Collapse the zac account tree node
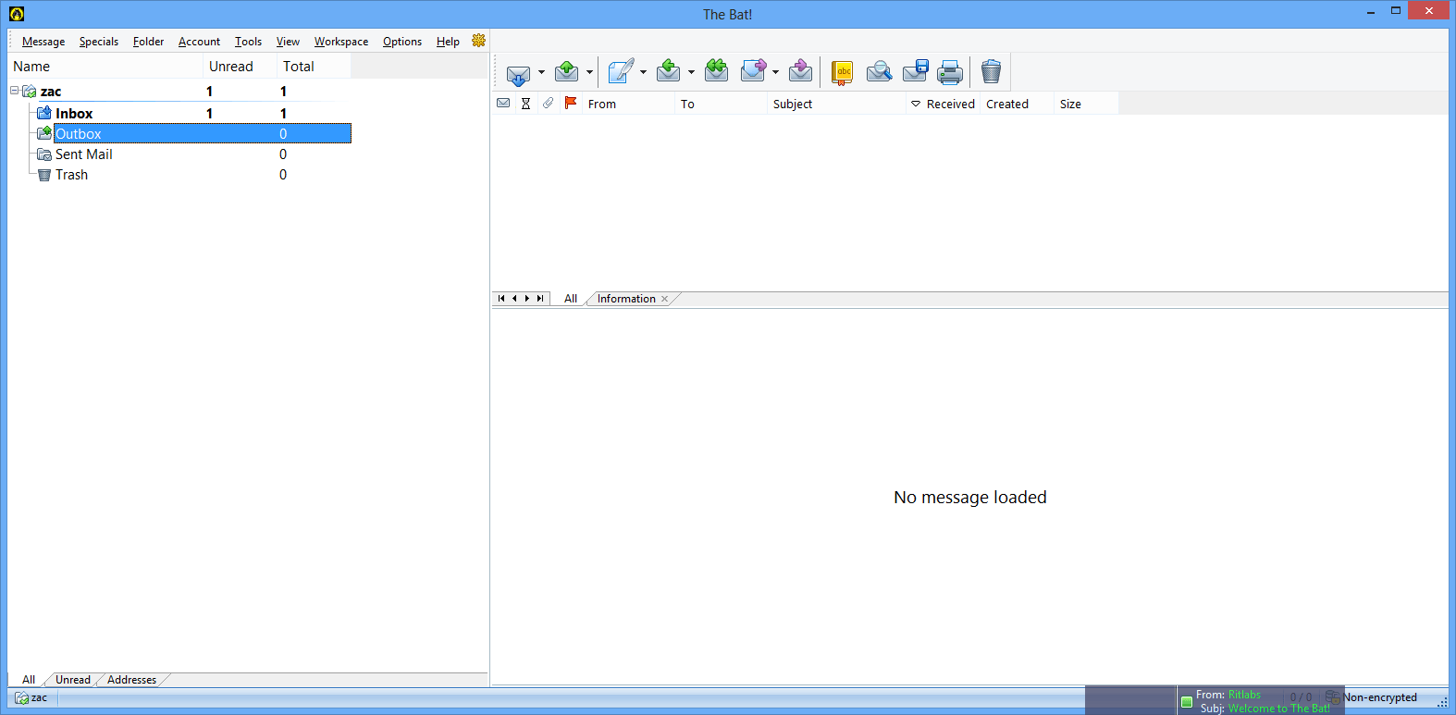Viewport: 1456px width, 715px height. click(x=14, y=91)
